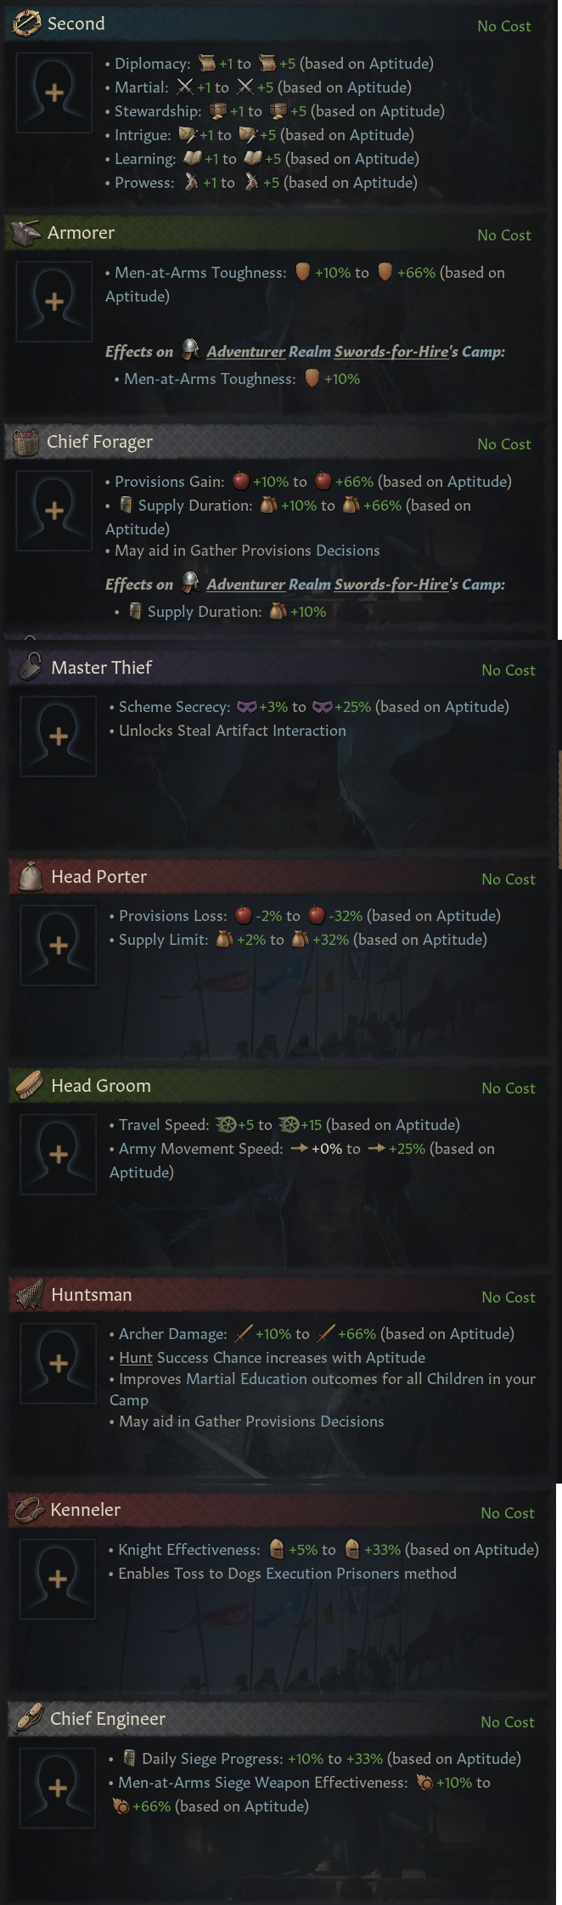Click the Chief Engineer scroll icon
This screenshot has height=1905, width=562.
30,1718
